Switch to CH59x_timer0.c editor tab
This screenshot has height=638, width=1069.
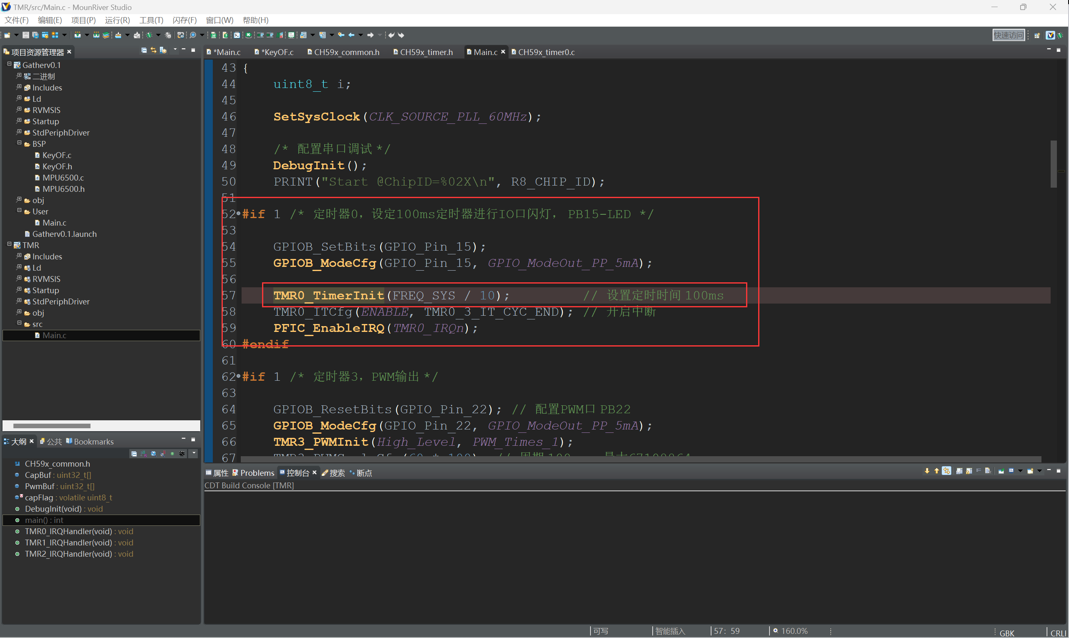pos(545,52)
